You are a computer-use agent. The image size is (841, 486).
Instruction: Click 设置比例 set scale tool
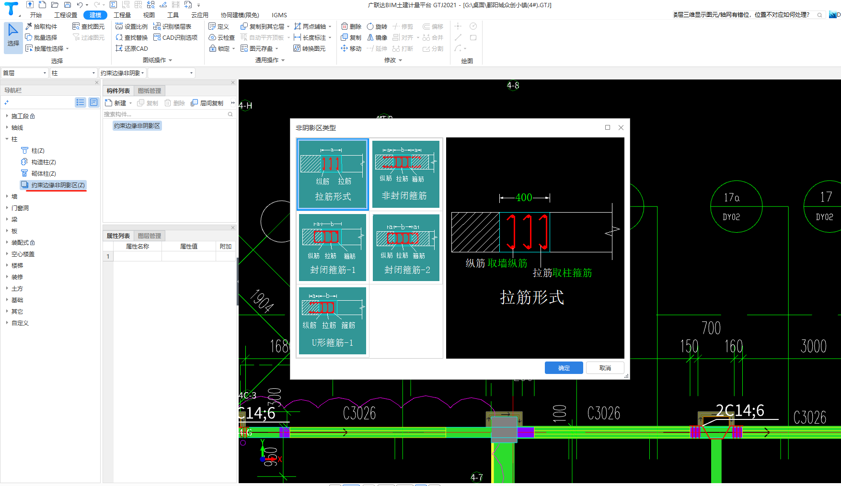132,26
